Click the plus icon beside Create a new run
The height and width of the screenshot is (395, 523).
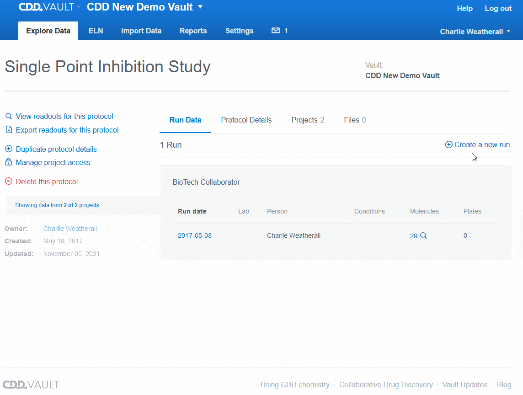449,144
